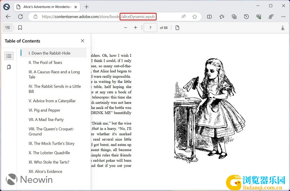Go to VIII. The Queen's Croquet-Ground
290x191 pixels.
(x=51, y=131)
